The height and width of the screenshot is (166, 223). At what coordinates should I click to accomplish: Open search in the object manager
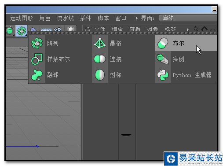[x=196, y=29]
